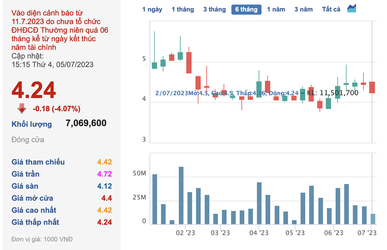Select the last light-blue volume bar
This screenshot has width=387, height=250.
pos(373,219)
